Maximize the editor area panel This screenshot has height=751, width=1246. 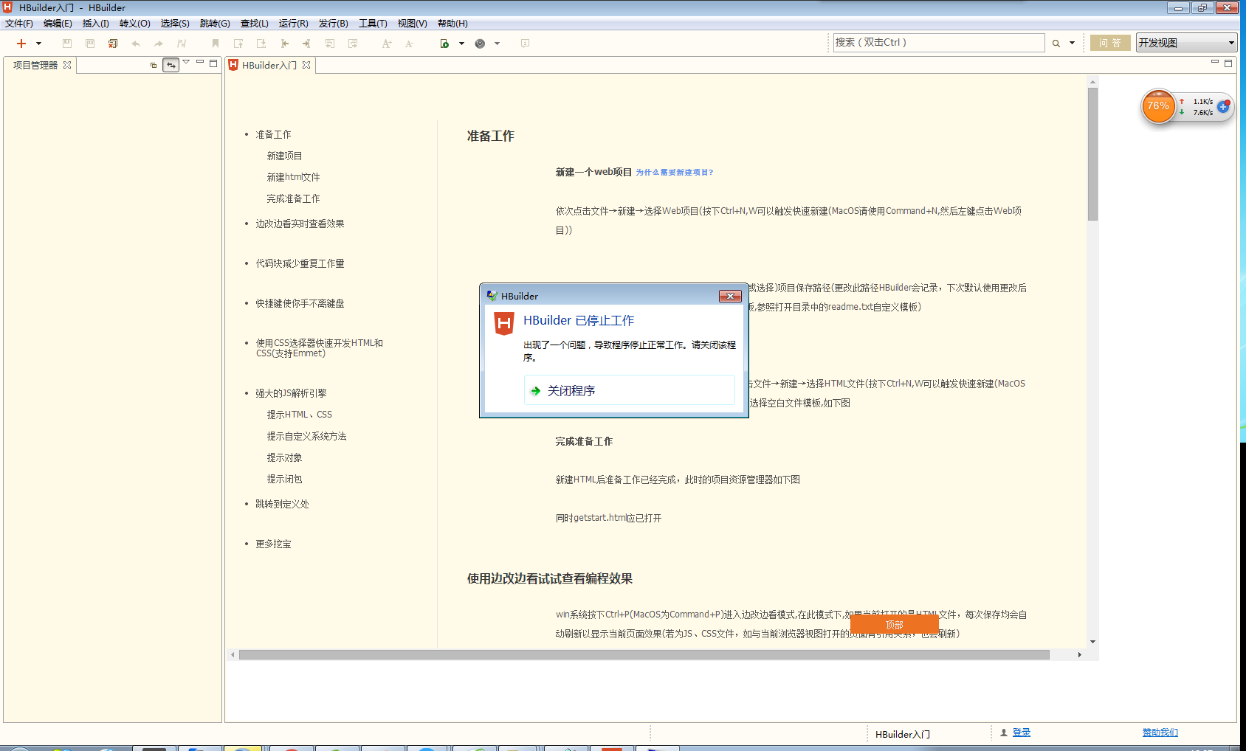tap(1228, 63)
